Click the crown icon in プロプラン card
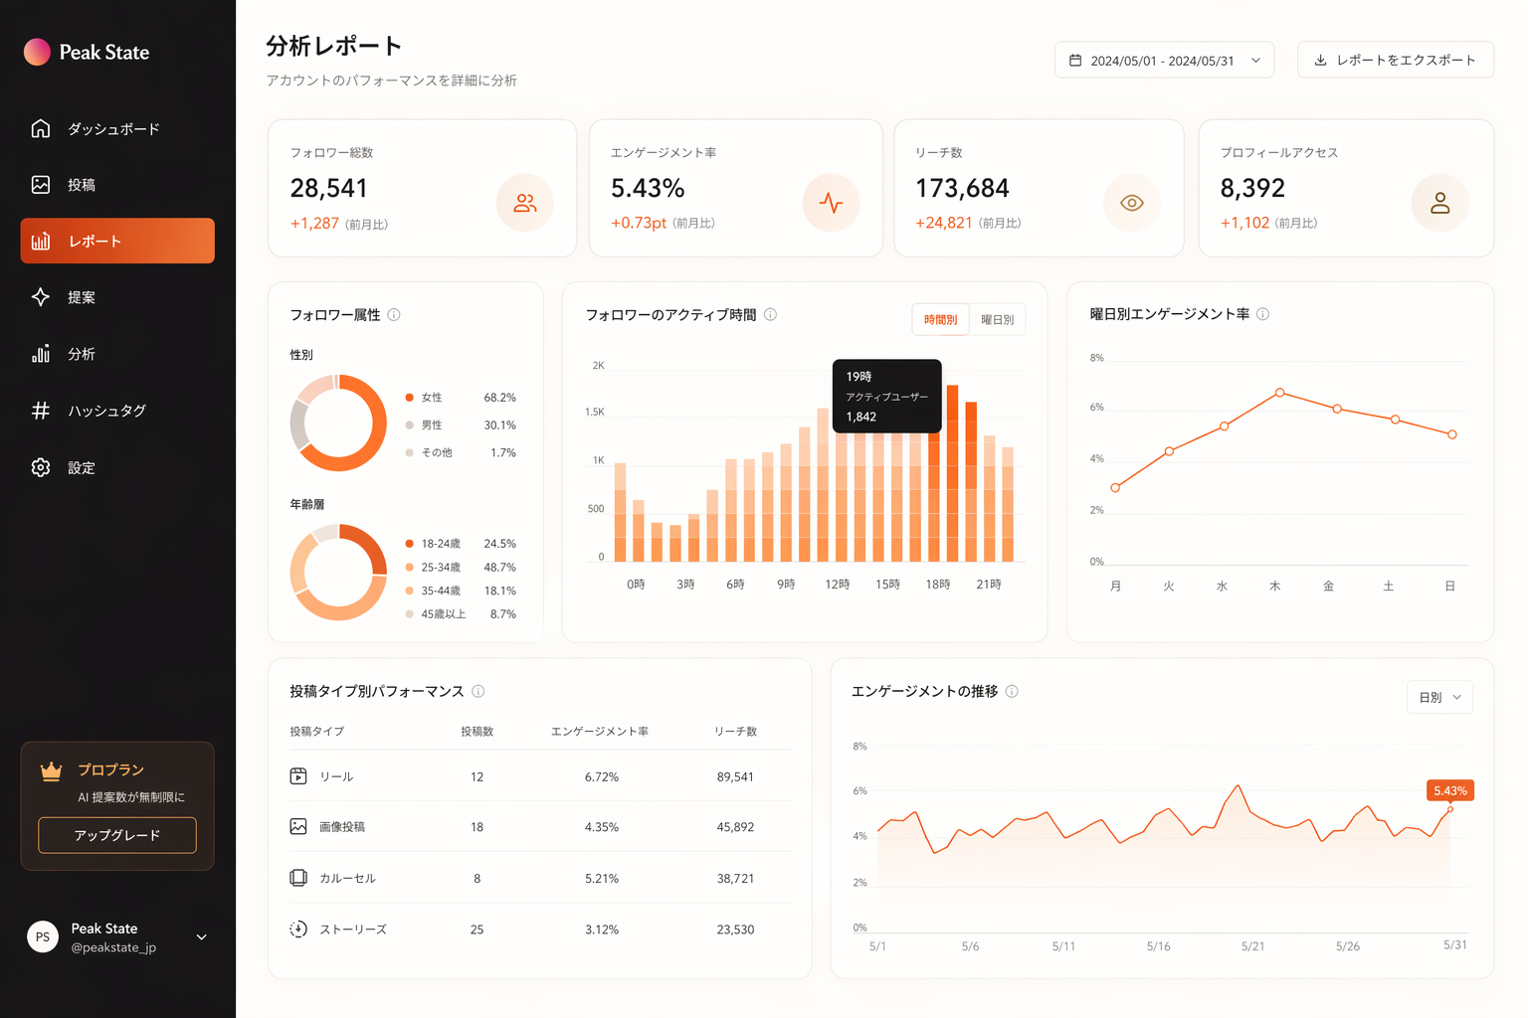1528x1018 pixels. click(51, 770)
